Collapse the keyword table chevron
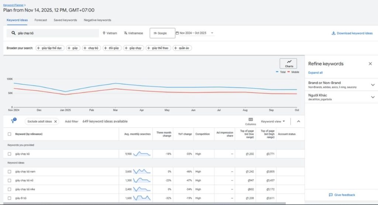The image size is (378, 205). (298, 121)
